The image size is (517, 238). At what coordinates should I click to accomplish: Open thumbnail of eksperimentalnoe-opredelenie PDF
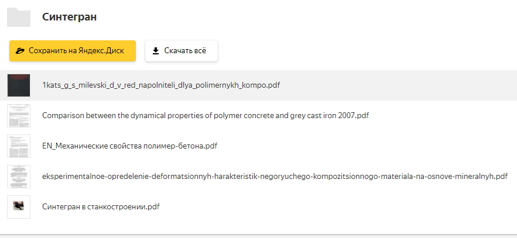click(19, 176)
